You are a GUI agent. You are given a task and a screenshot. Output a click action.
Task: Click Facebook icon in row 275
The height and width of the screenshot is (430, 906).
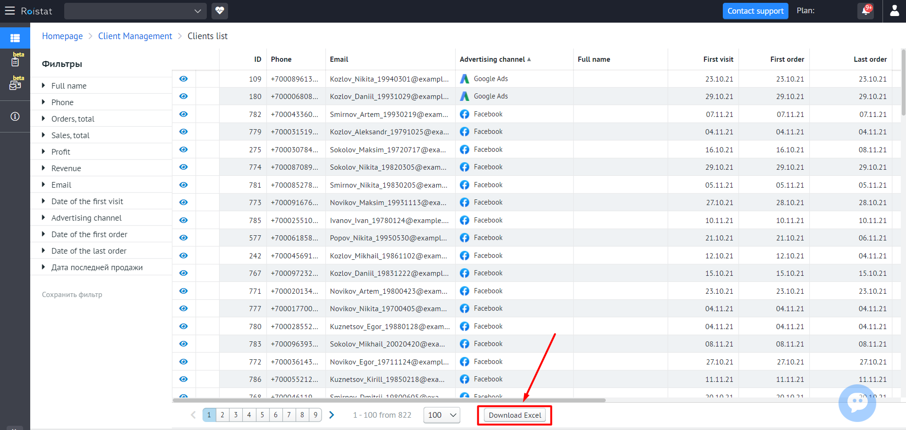[465, 149]
